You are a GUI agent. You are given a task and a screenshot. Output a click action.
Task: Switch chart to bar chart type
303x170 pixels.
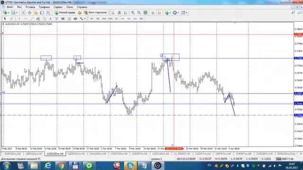click(113, 13)
